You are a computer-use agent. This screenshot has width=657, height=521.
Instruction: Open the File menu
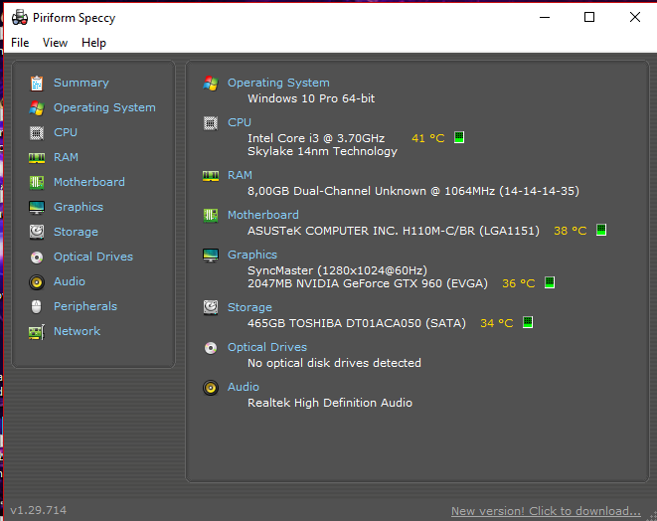pyautogui.click(x=20, y=43)
